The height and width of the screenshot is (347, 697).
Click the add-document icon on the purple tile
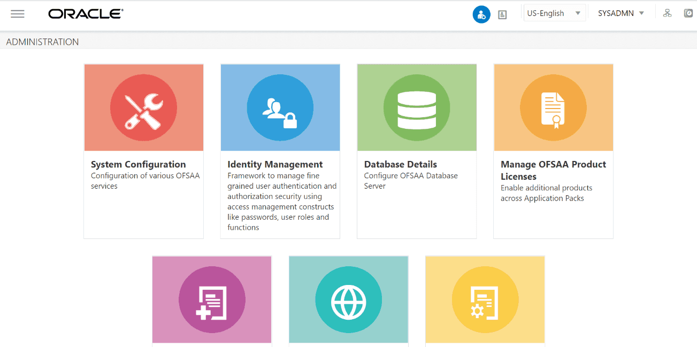(x=211, y=299)
